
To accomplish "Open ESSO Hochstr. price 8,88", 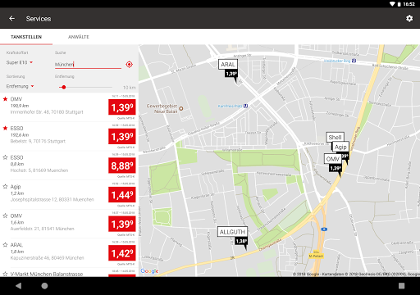I will tap(122, 166).
